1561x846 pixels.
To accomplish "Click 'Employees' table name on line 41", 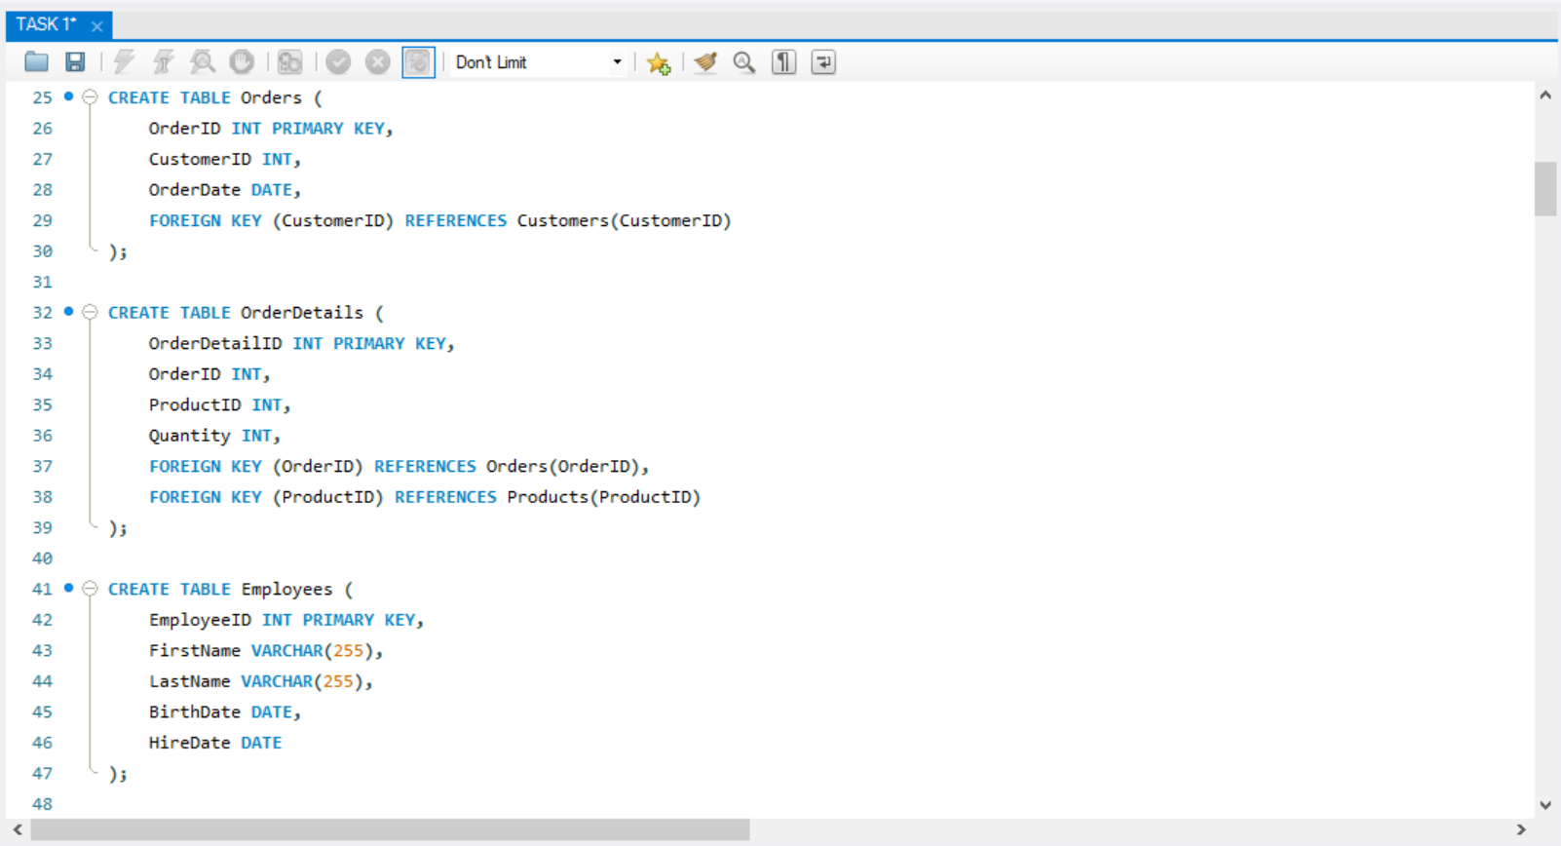I will [x=286, y=590].
